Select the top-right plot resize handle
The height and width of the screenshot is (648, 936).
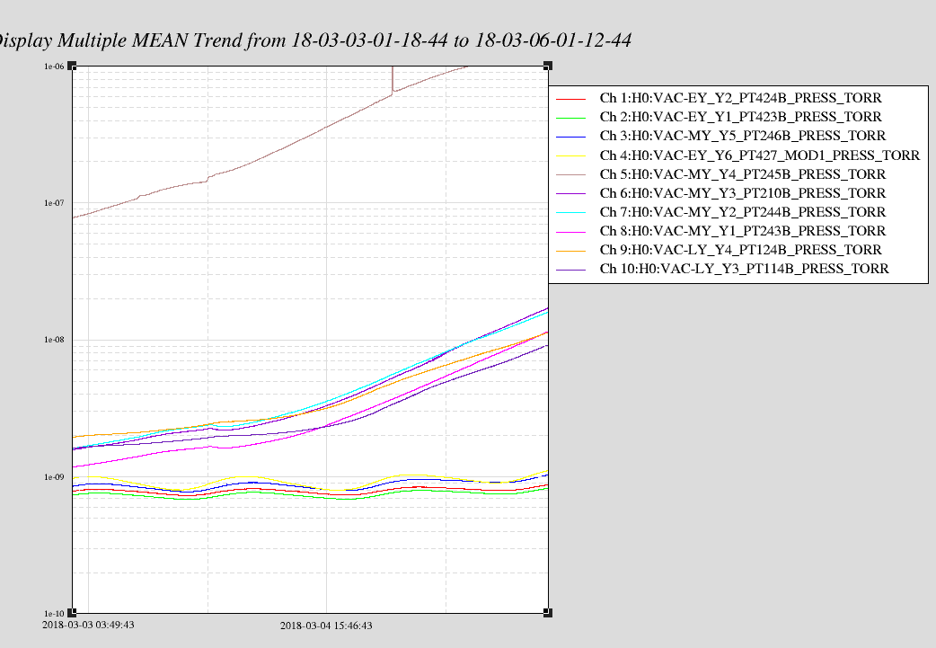[548, 66]
